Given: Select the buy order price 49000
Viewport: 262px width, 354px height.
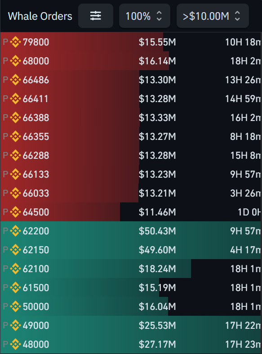Looking at the screenshot, I should coord(36,326).
